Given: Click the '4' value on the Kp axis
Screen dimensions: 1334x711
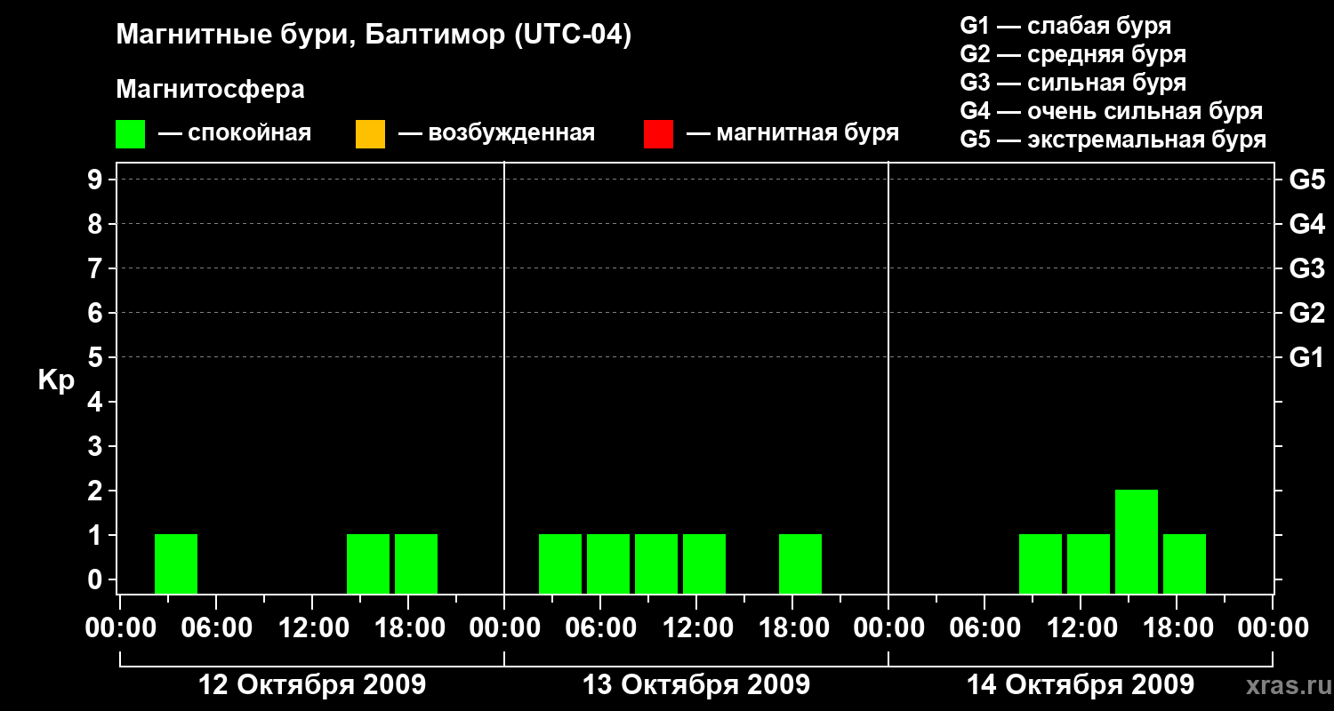Looking at the screenshot, I should tap(97, 402).
